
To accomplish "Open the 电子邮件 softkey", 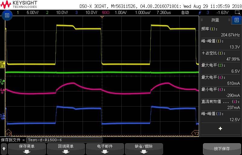I will point(105,149).
